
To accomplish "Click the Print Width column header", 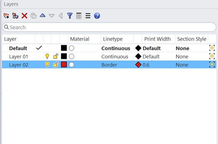I will pos(157,39).
